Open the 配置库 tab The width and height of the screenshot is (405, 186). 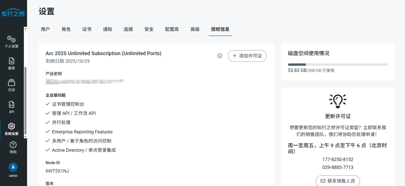pyautogui.click(x=172, y=29)
